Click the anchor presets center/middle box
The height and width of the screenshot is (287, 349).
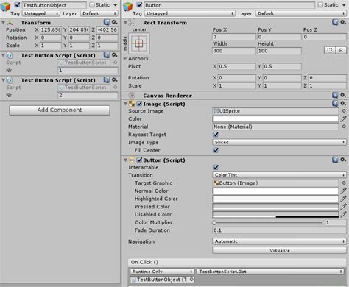(139, 43)
